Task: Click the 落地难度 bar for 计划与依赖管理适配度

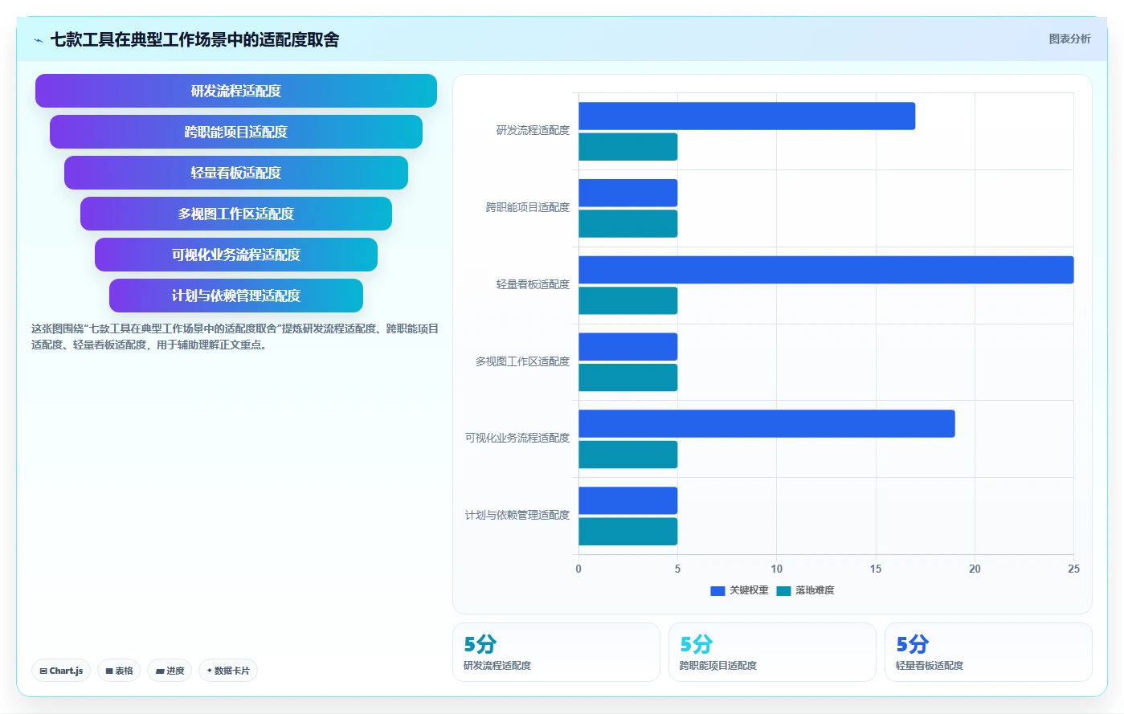Action: point(628,532)
